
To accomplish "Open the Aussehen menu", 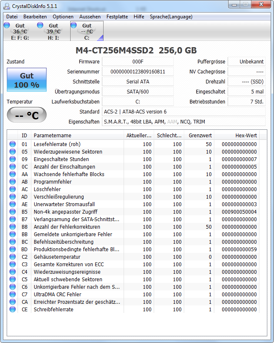I will pos(90,17).
